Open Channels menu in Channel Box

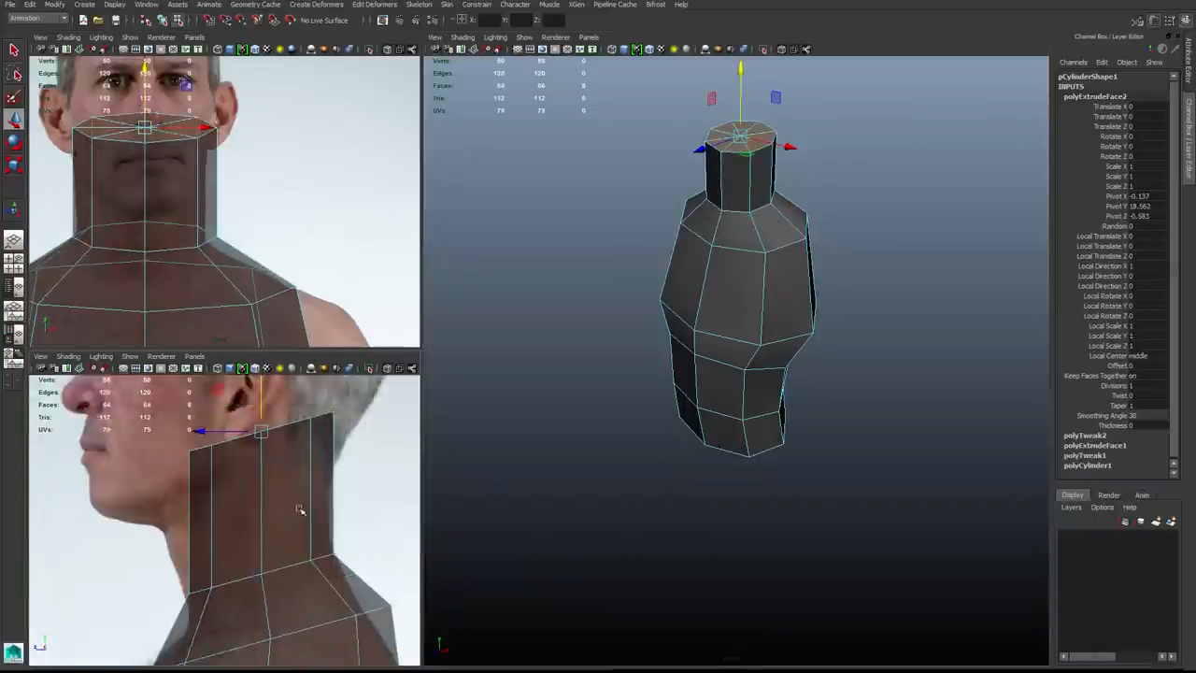coord(1073,63)
